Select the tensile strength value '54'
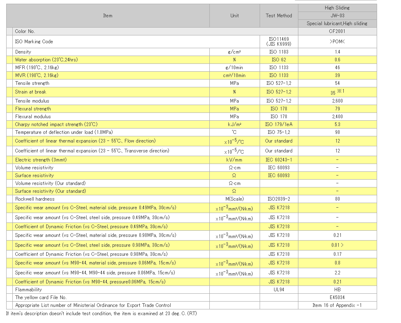The image size is (401, 323). 337,83
